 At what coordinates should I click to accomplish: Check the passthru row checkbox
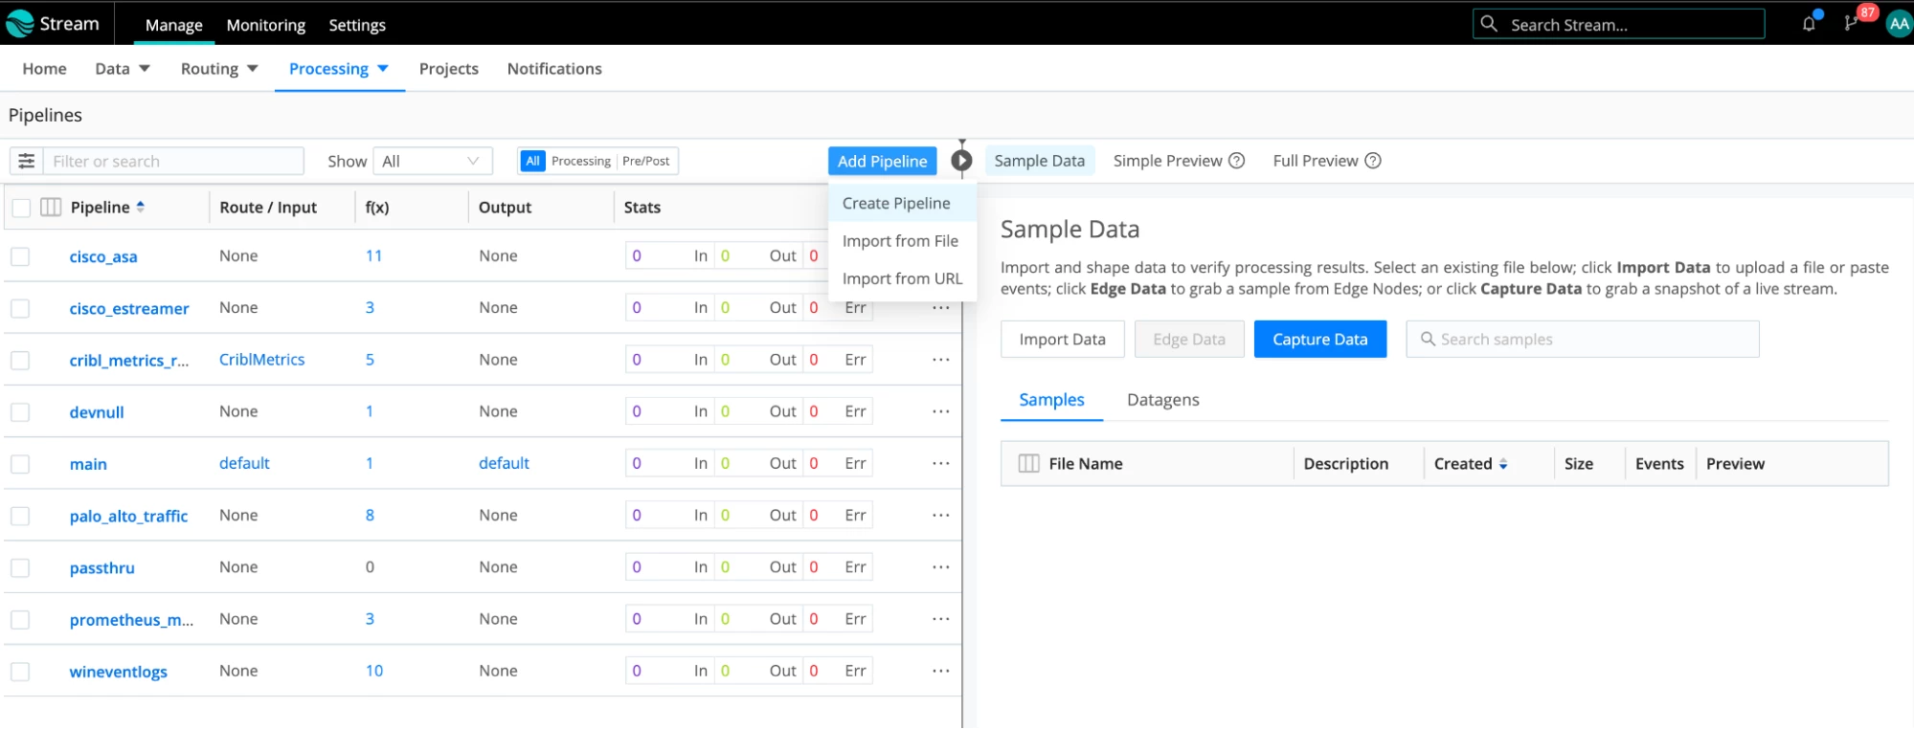[x=20, y=567]
